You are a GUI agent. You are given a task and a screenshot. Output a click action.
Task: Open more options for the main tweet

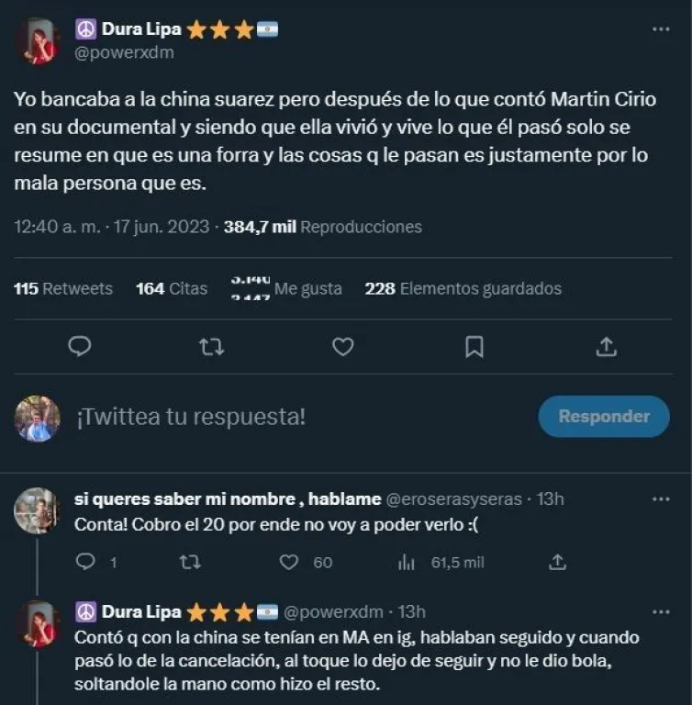point(661,29)
